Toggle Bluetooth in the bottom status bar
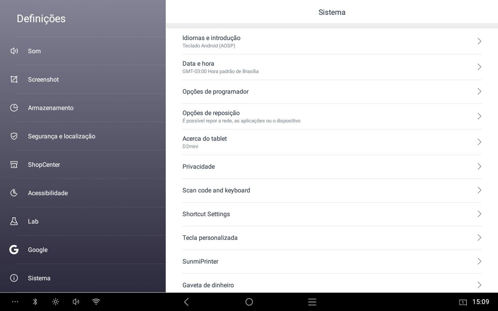Screen dimensions: 498x311 pos(35,302)
